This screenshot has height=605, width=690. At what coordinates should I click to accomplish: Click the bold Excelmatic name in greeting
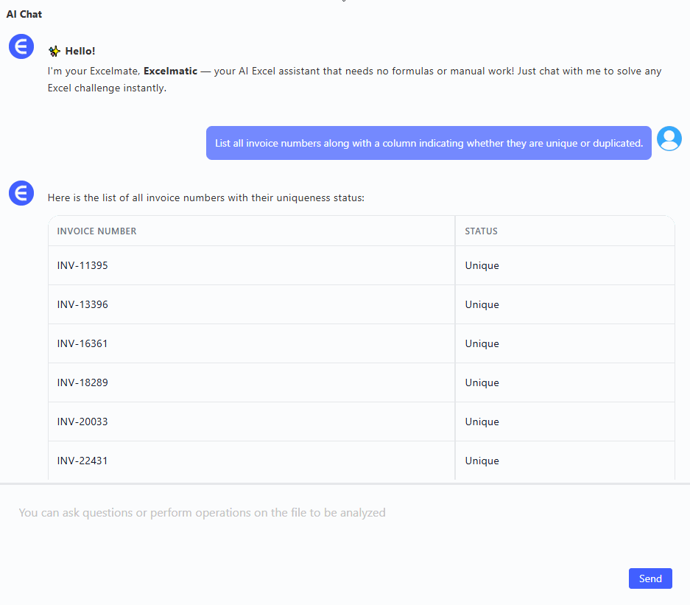tap(170, 71)
